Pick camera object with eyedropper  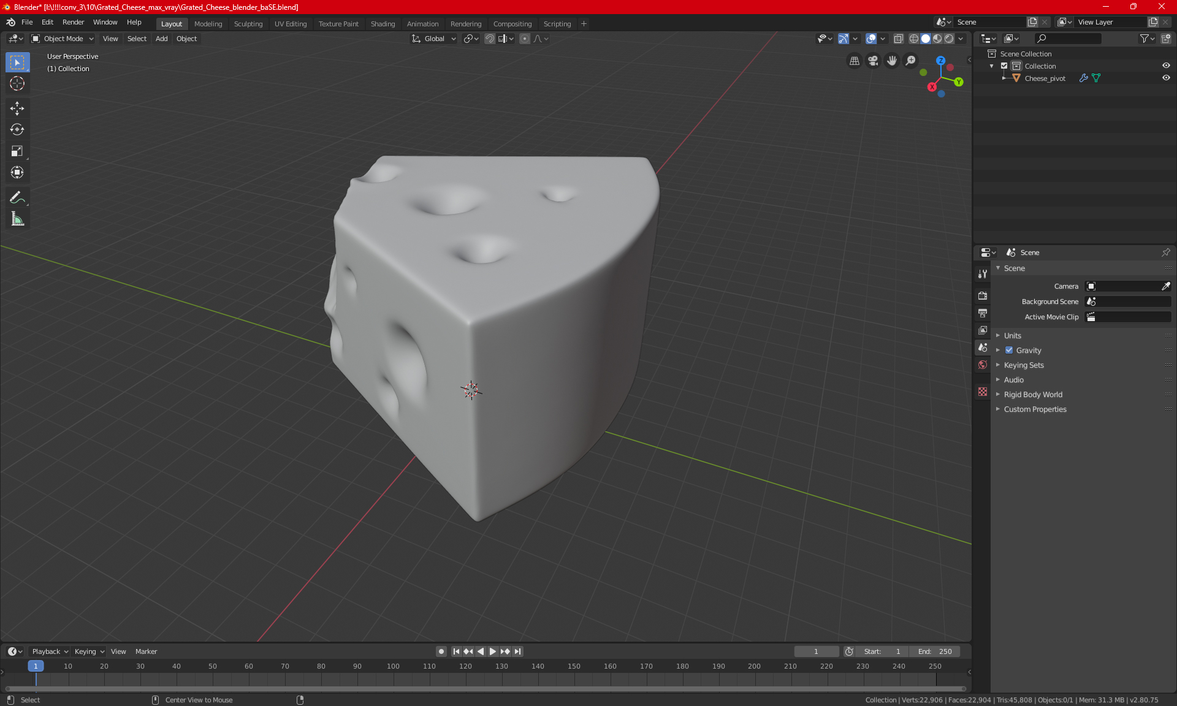tap(1166, 286)
